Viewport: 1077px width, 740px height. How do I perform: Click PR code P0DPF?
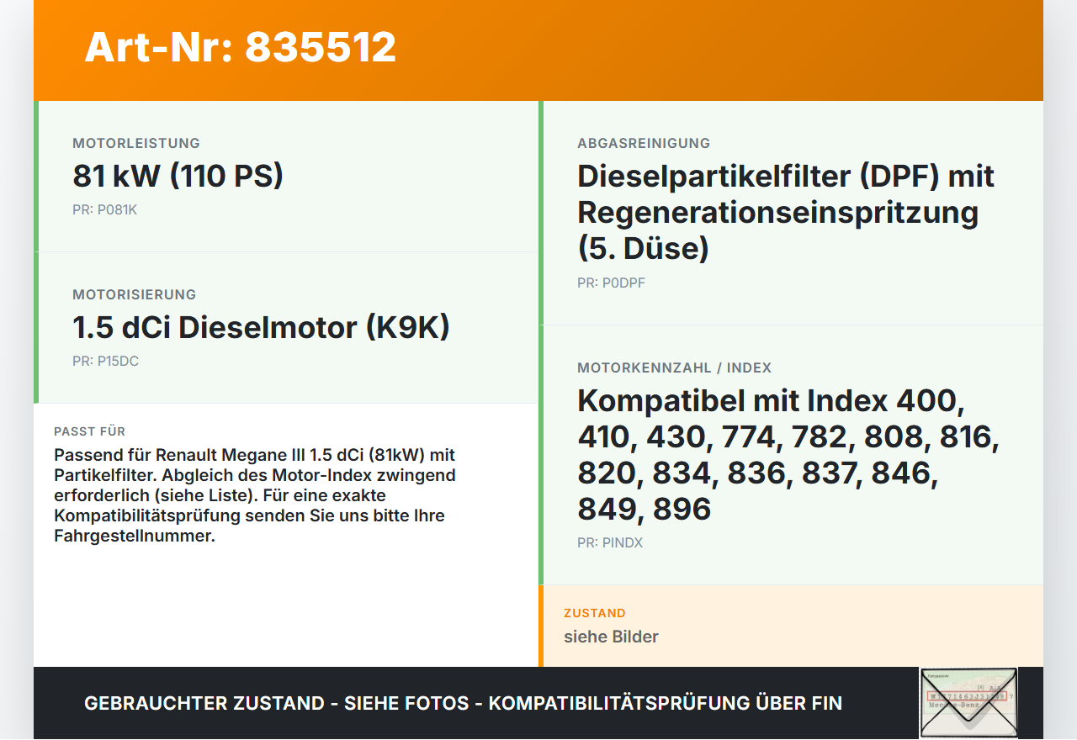pyautogui.click(x=611, y=283)
